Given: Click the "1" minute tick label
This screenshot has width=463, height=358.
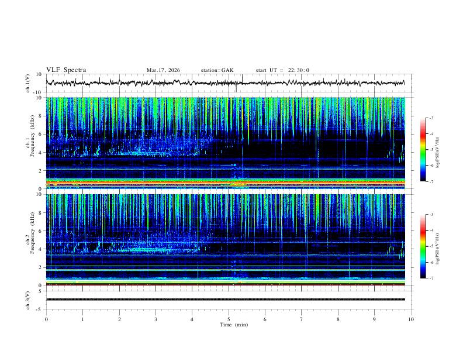Looking at the screenshot, I should point(82,319).
